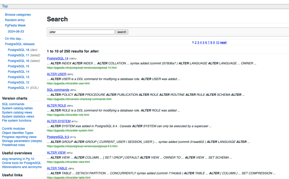This screenshot has height=179, width=289.
Task: Open Contrib modules page
Action: coord(13,128)
